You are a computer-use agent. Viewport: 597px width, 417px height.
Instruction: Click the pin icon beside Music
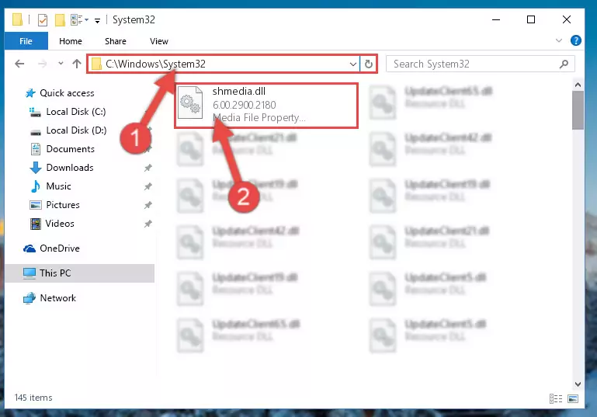pos(148,186)
